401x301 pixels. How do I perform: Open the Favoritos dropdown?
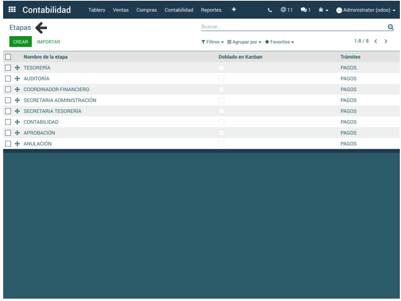tap(279, 42)
